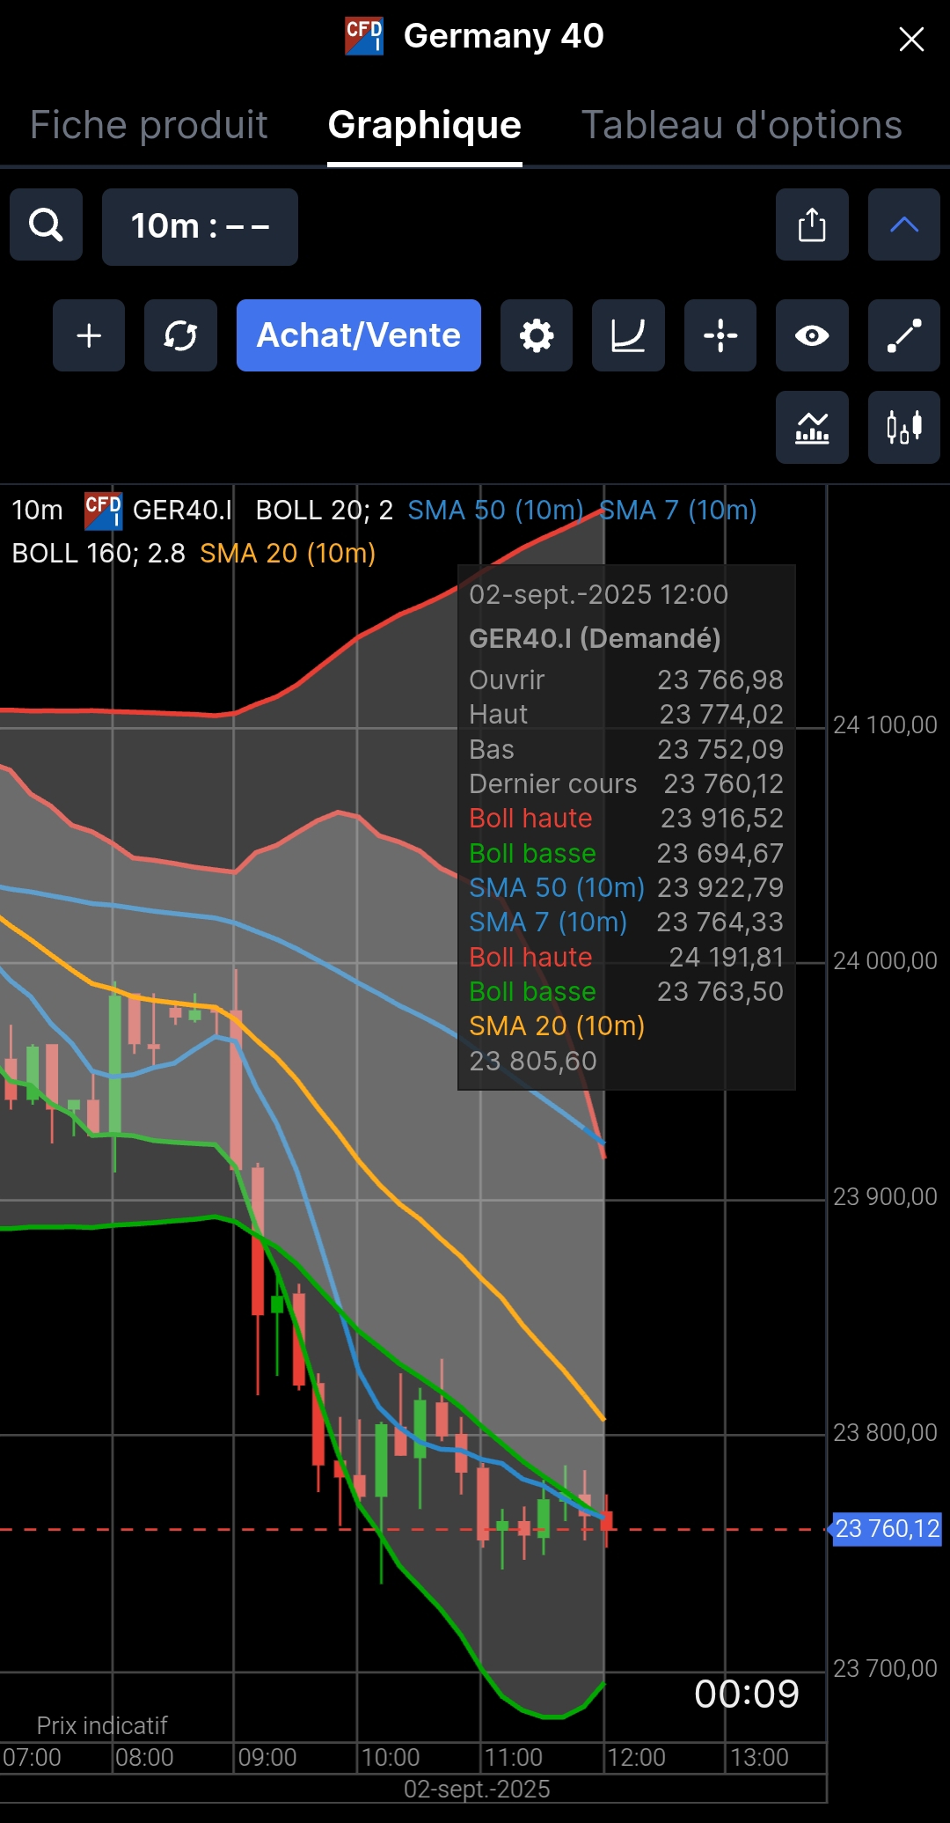
Task: Tap the Achat/Vente button
Action: coord(359,335)
